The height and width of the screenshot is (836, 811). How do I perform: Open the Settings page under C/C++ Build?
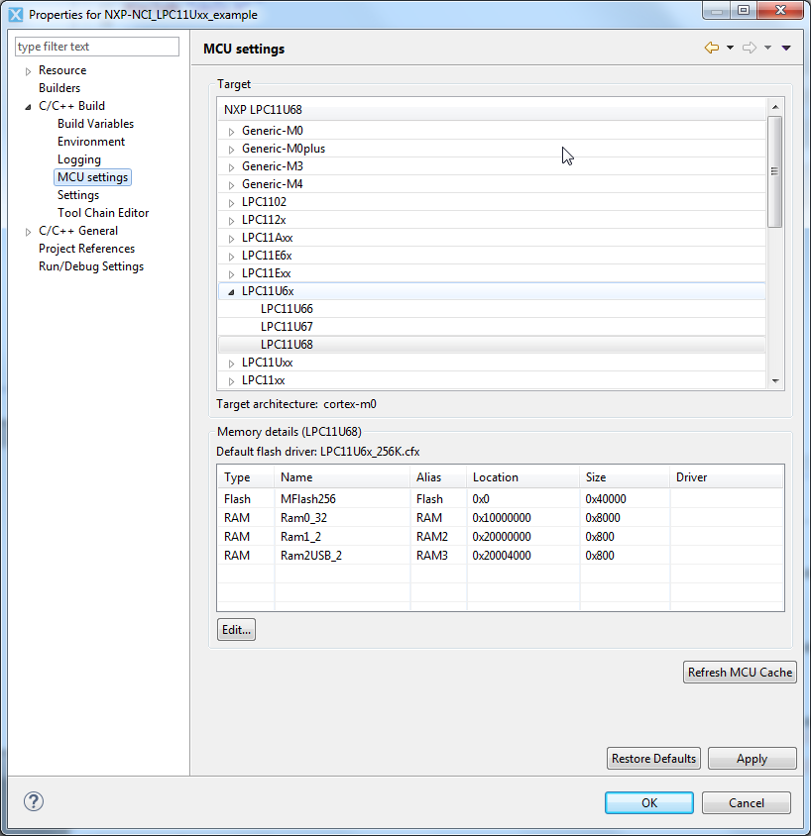pos(78,195)
